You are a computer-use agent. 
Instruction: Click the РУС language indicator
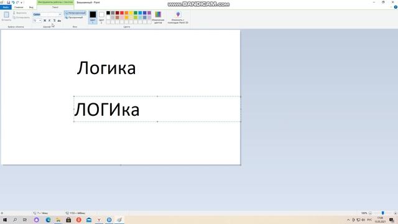click(369, 220)
